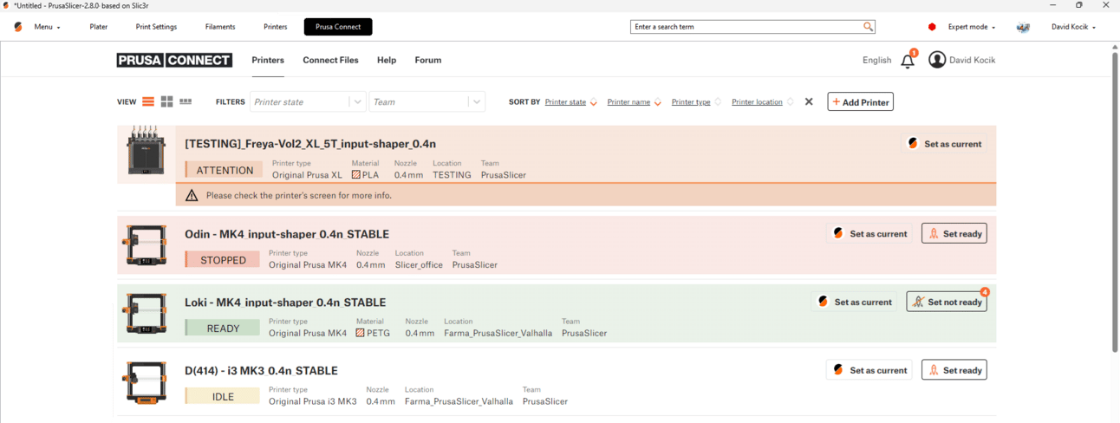Open the Freya-Vol2 XL printer title
Image resolution: width=1120 pixels, height=423 pixels.
click(310, 143)
